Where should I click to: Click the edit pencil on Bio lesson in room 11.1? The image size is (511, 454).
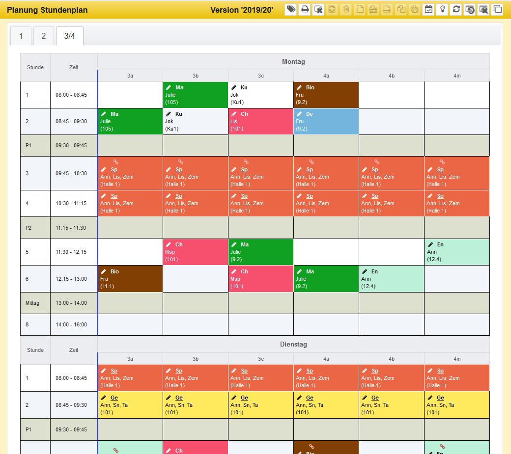tap(103, 271)
